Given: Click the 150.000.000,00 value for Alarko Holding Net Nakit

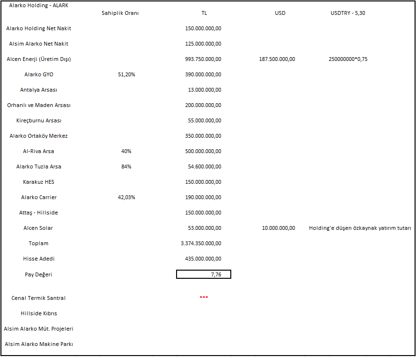Looking at the screenshot, I should [203, 28].
